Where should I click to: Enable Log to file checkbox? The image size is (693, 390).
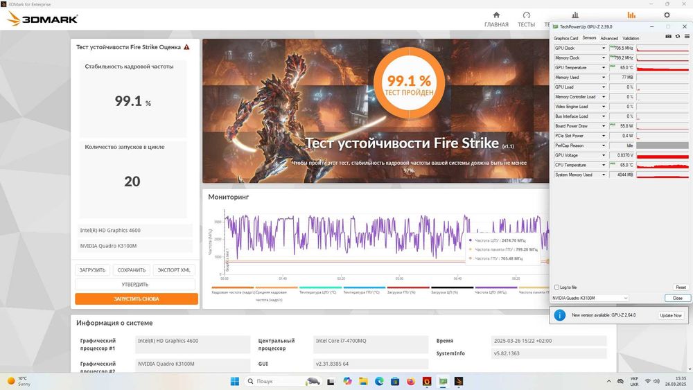[x=557, y=287]
